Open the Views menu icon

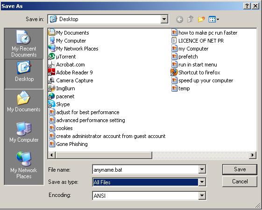tap(214, 19)
